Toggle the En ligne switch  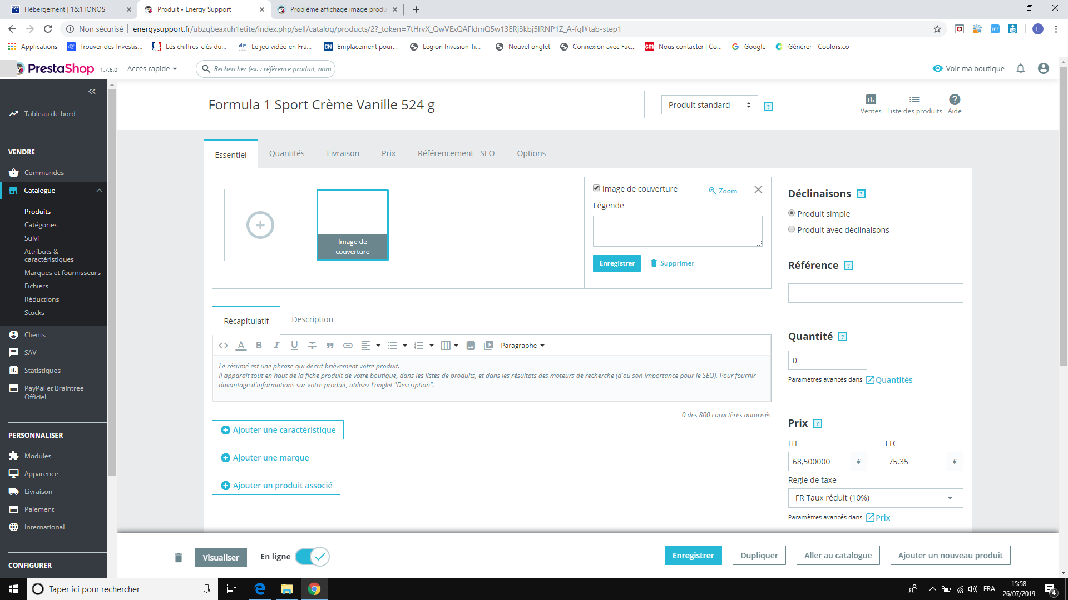point(312,557)
